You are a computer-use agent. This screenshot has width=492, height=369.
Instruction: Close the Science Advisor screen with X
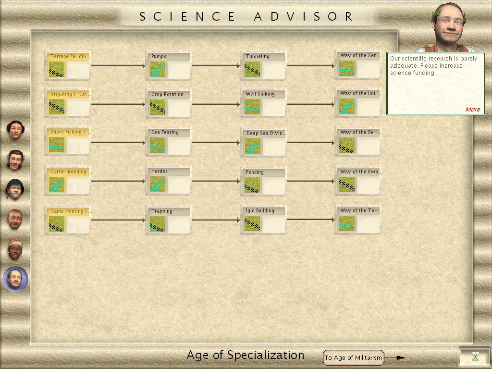point(475,357)
